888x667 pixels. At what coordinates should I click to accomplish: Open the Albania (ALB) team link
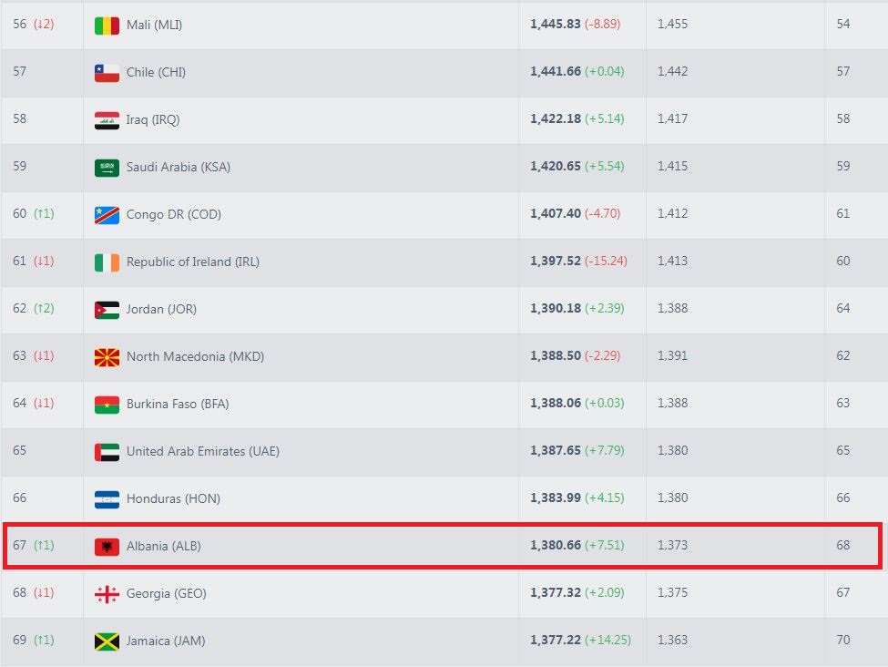163,546
